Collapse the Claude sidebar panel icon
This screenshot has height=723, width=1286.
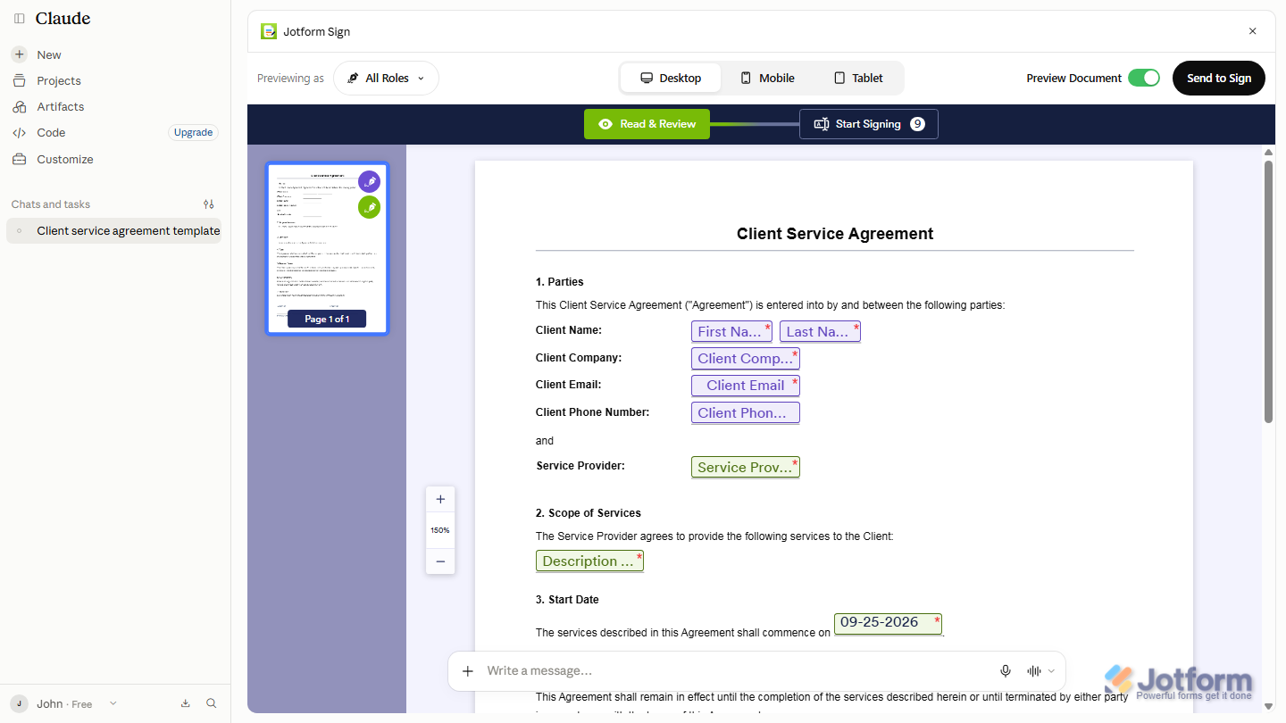coord(20,19)
